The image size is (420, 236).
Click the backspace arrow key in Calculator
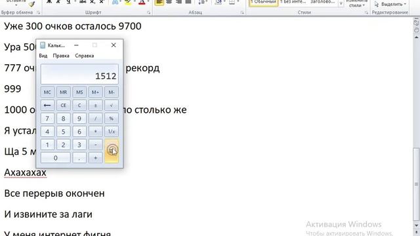coord(47,106)
